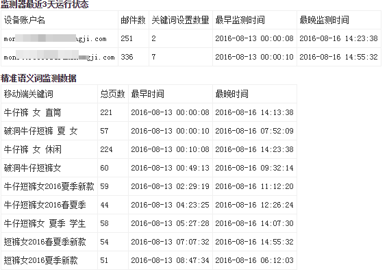Click earliest time 2016-08-13 08:47:34

pyautogui.click(x=170, y=260)
